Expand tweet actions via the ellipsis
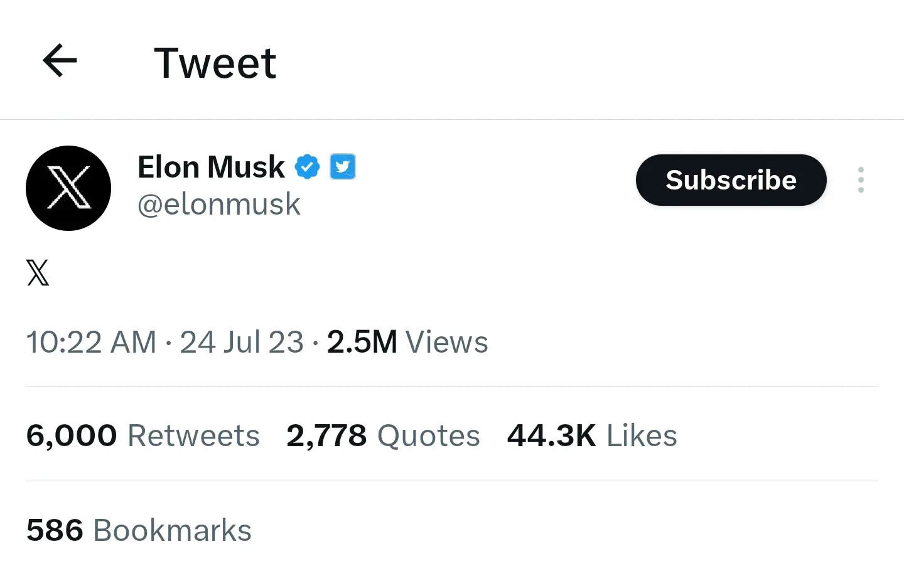 coord(861,180)
